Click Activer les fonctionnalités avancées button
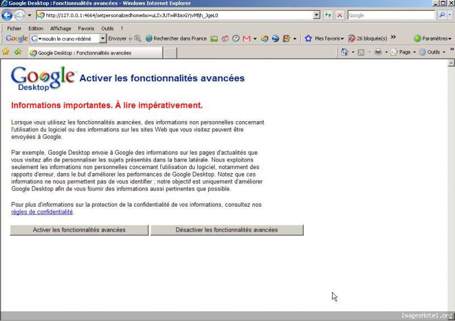This screenshot has height=321, width=455. click(79, 230)
